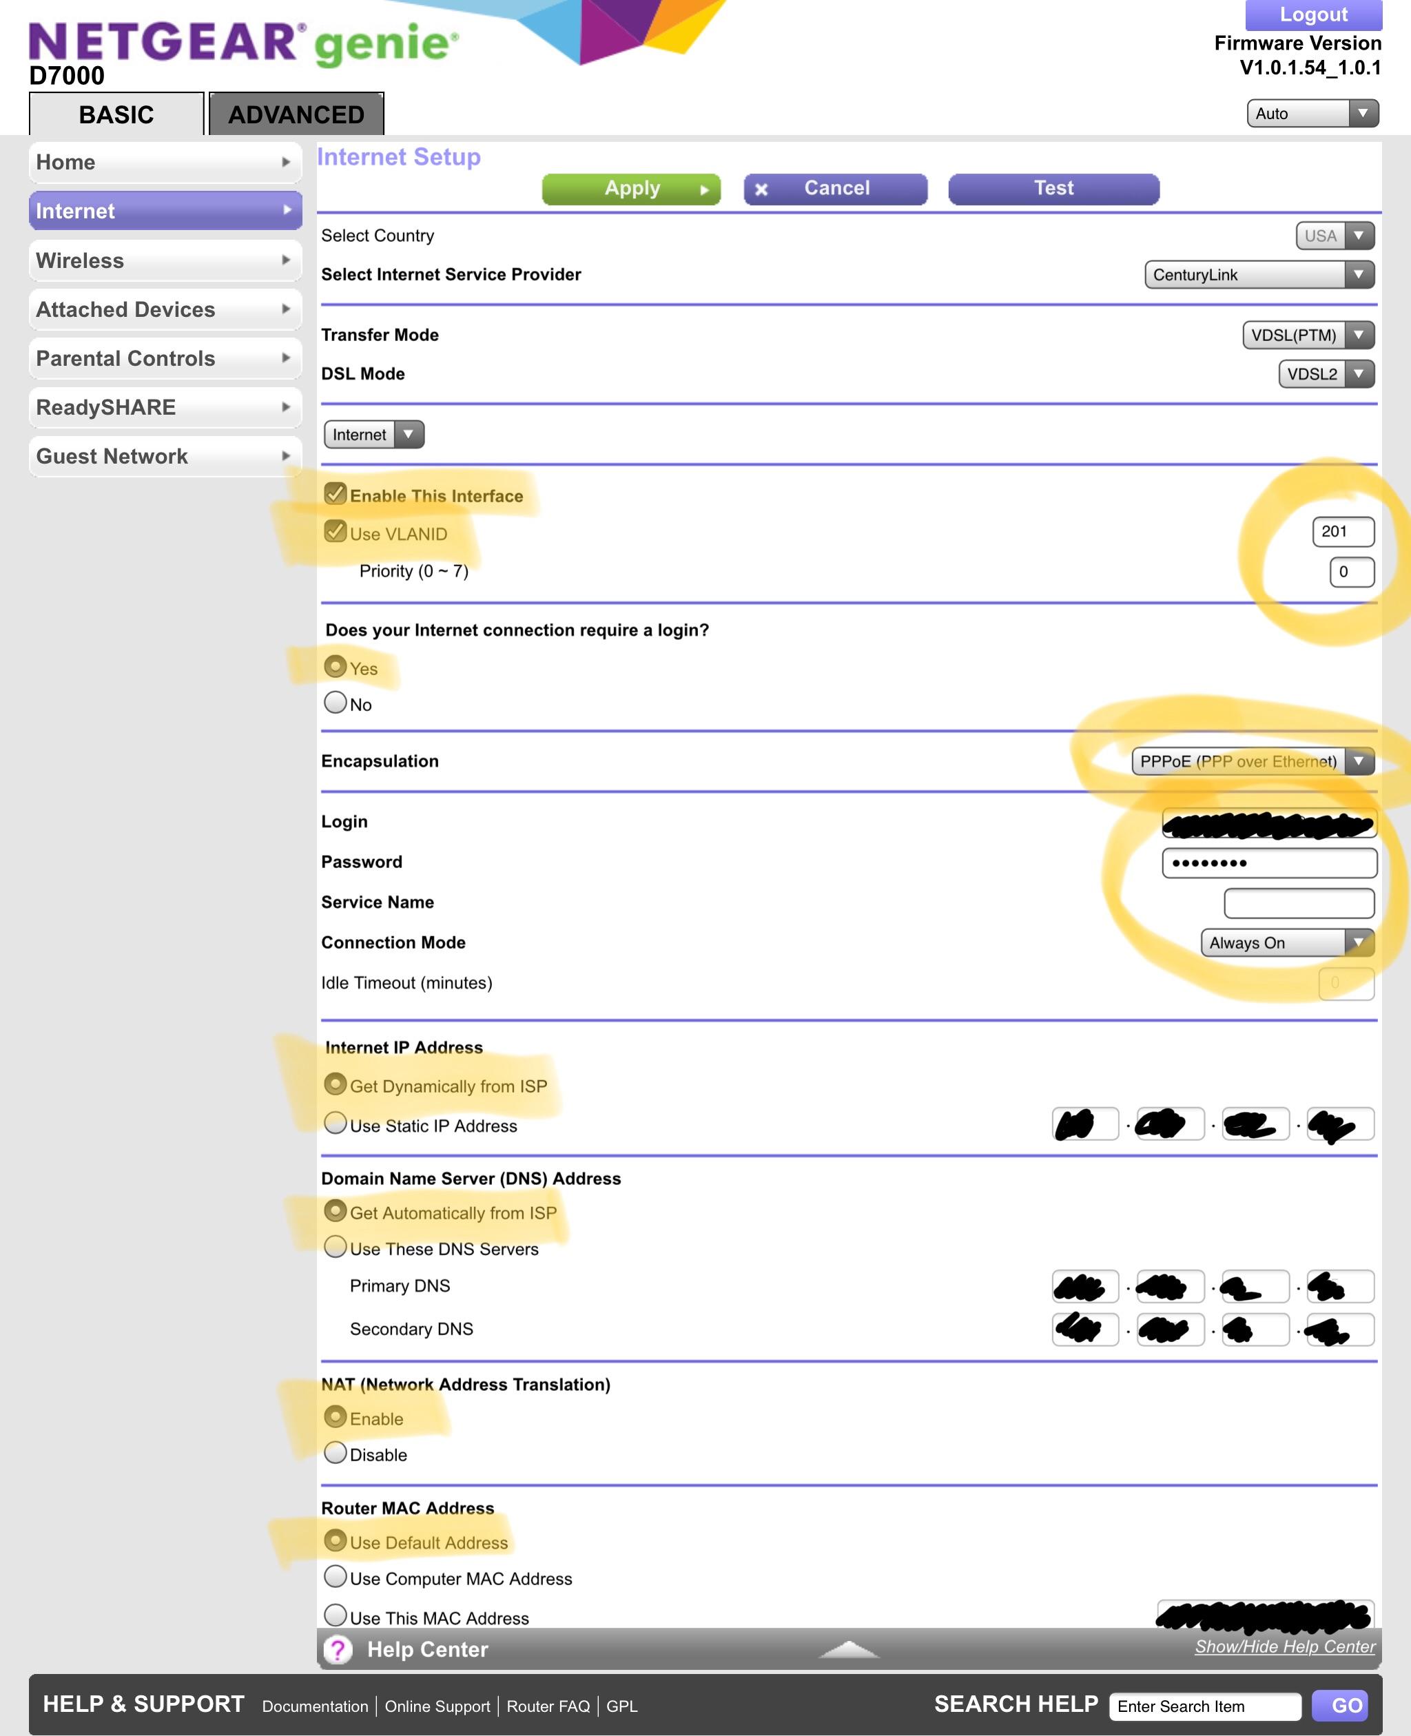Click the Service Name input field
The width and height of the screenshot is (1411, 1736).
pyautogui.click(x=1298, y=902)
